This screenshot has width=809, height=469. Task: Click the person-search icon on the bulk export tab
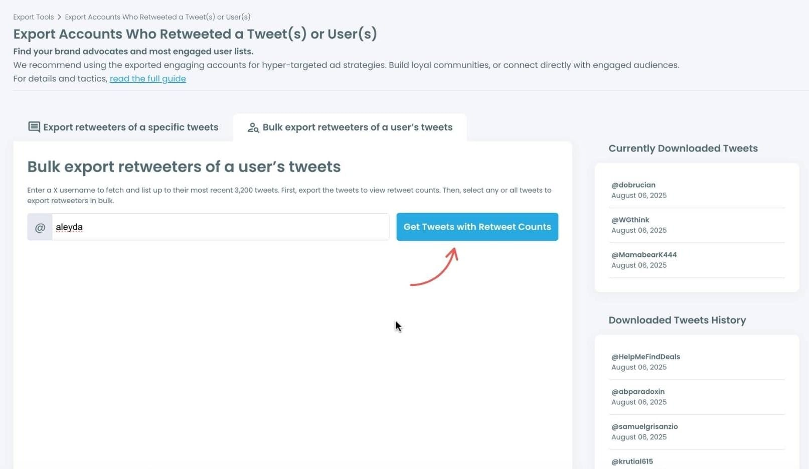coord(253,127)
